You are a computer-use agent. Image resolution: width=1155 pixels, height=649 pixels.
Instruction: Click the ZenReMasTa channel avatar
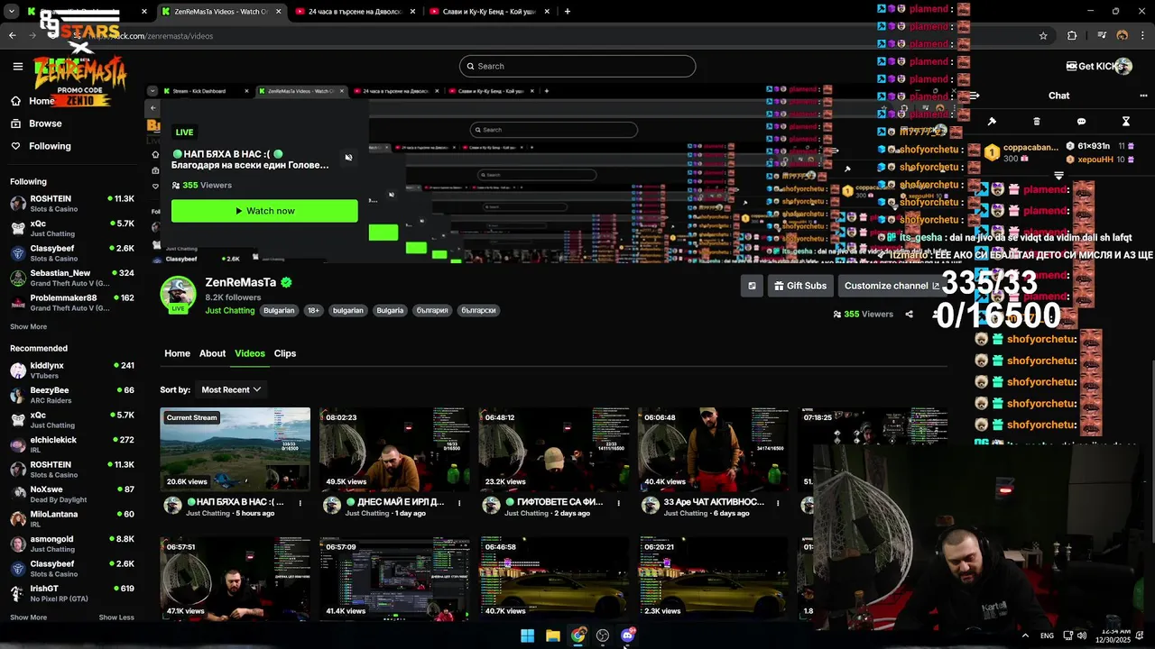178,294
